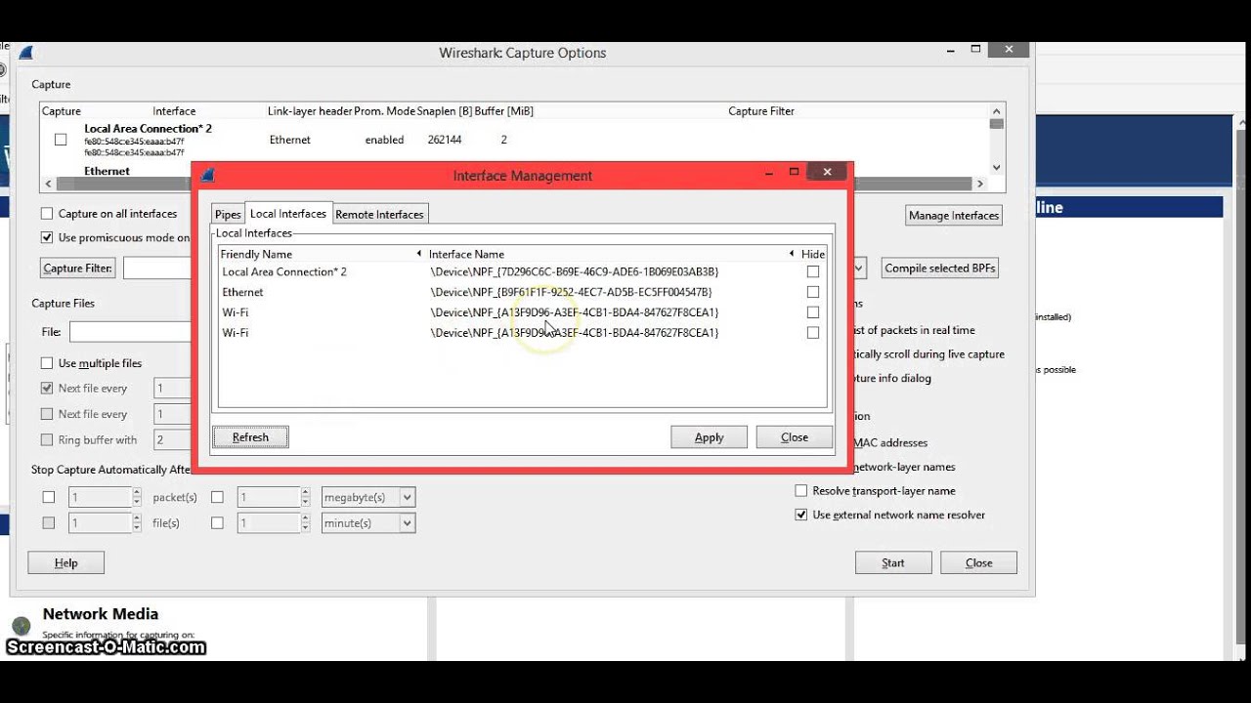The width and height of the screenshot is (1251, 703).
Task: Open the capture filter combo dropdown arrow
Action: pyautogui.click(x=859, y=269)
